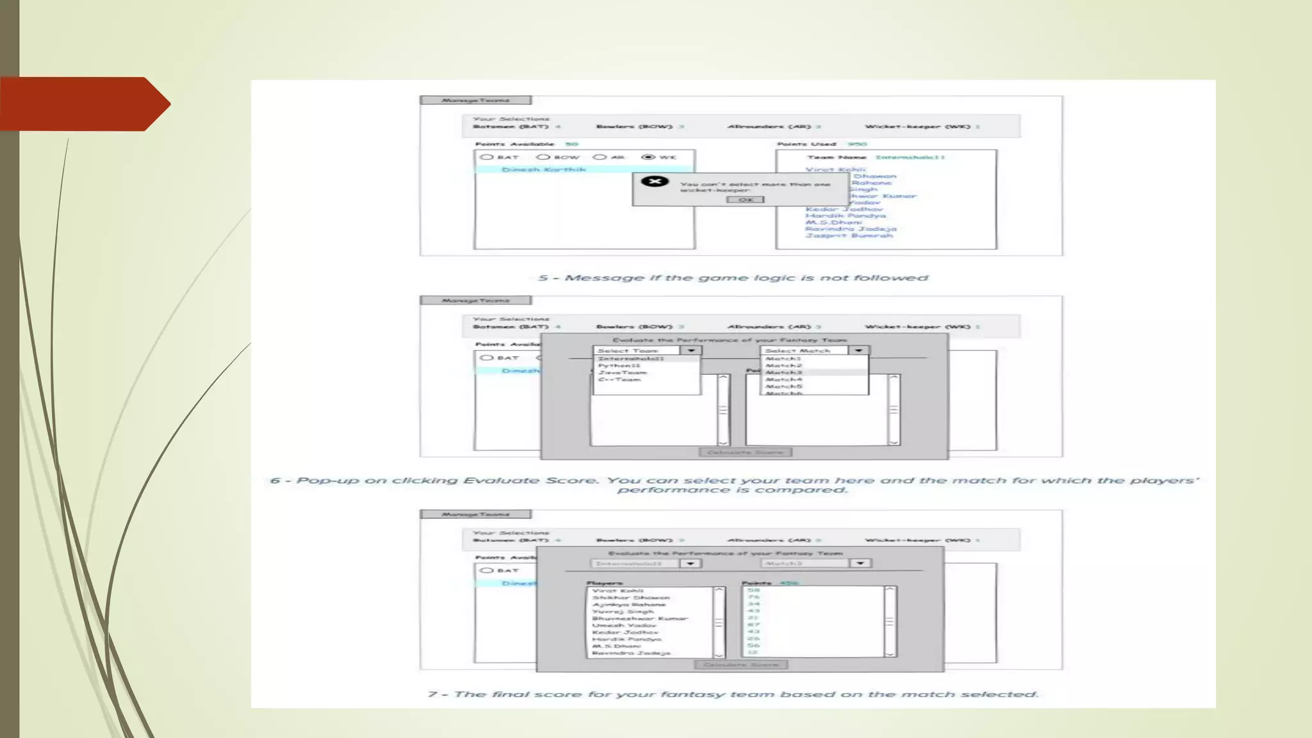This screenshot has height=738, width=1312.
Task: Select Dinesh Karthik in the top player list
Action: coord(543,170)
